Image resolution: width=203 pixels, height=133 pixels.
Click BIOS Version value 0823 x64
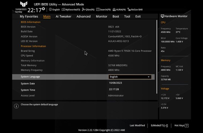114,27
